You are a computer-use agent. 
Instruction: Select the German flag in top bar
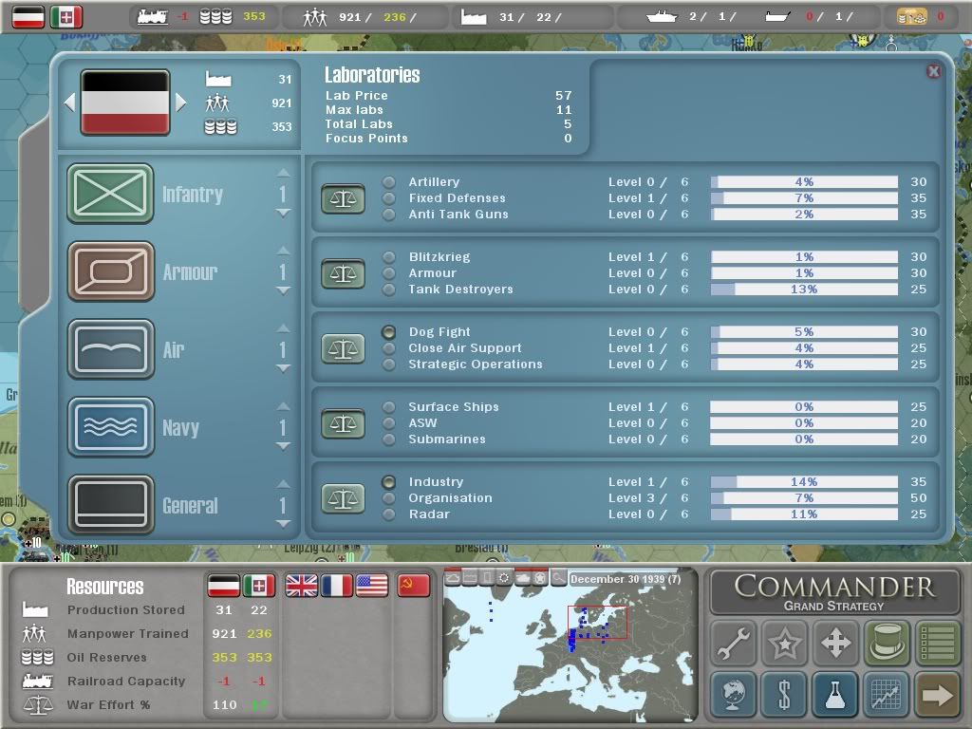pos(28,17)
